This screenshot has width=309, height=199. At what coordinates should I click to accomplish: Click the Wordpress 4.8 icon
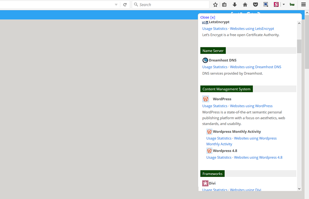209,151
